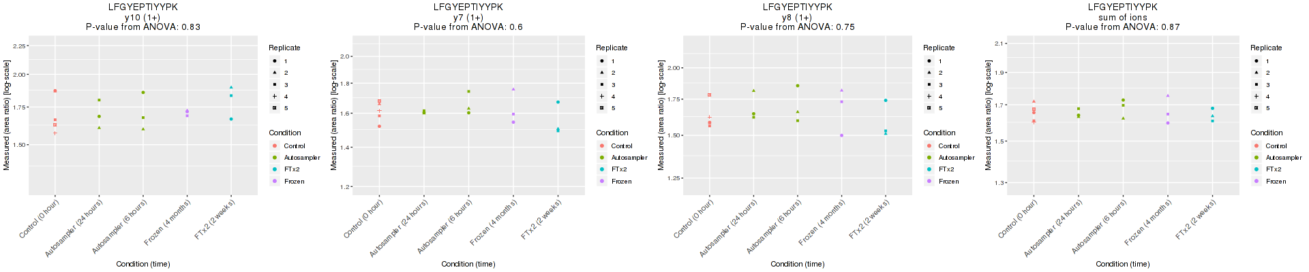Click the 2.25 y-axis tick in y10 plot
Image resolution: width=1309 pixels, height=272 pixels.
point(20,46)
